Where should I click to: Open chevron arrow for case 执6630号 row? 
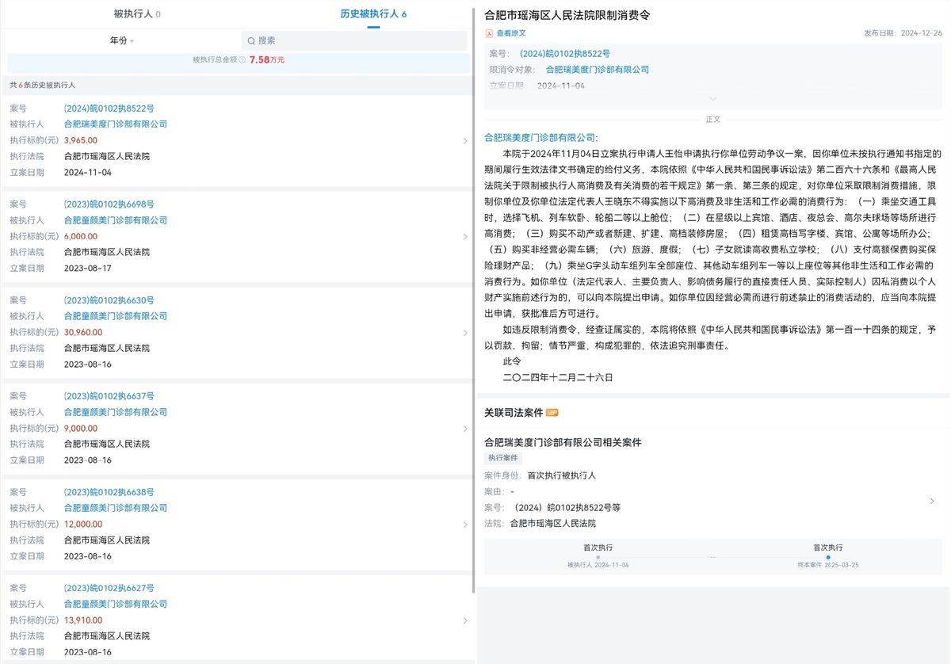pyautogui.click(x=465, y=333)
